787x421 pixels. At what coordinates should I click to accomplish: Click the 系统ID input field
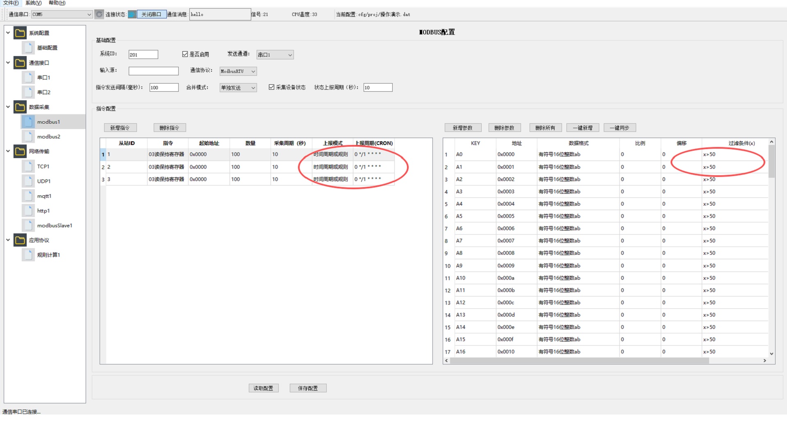(143, 54)
